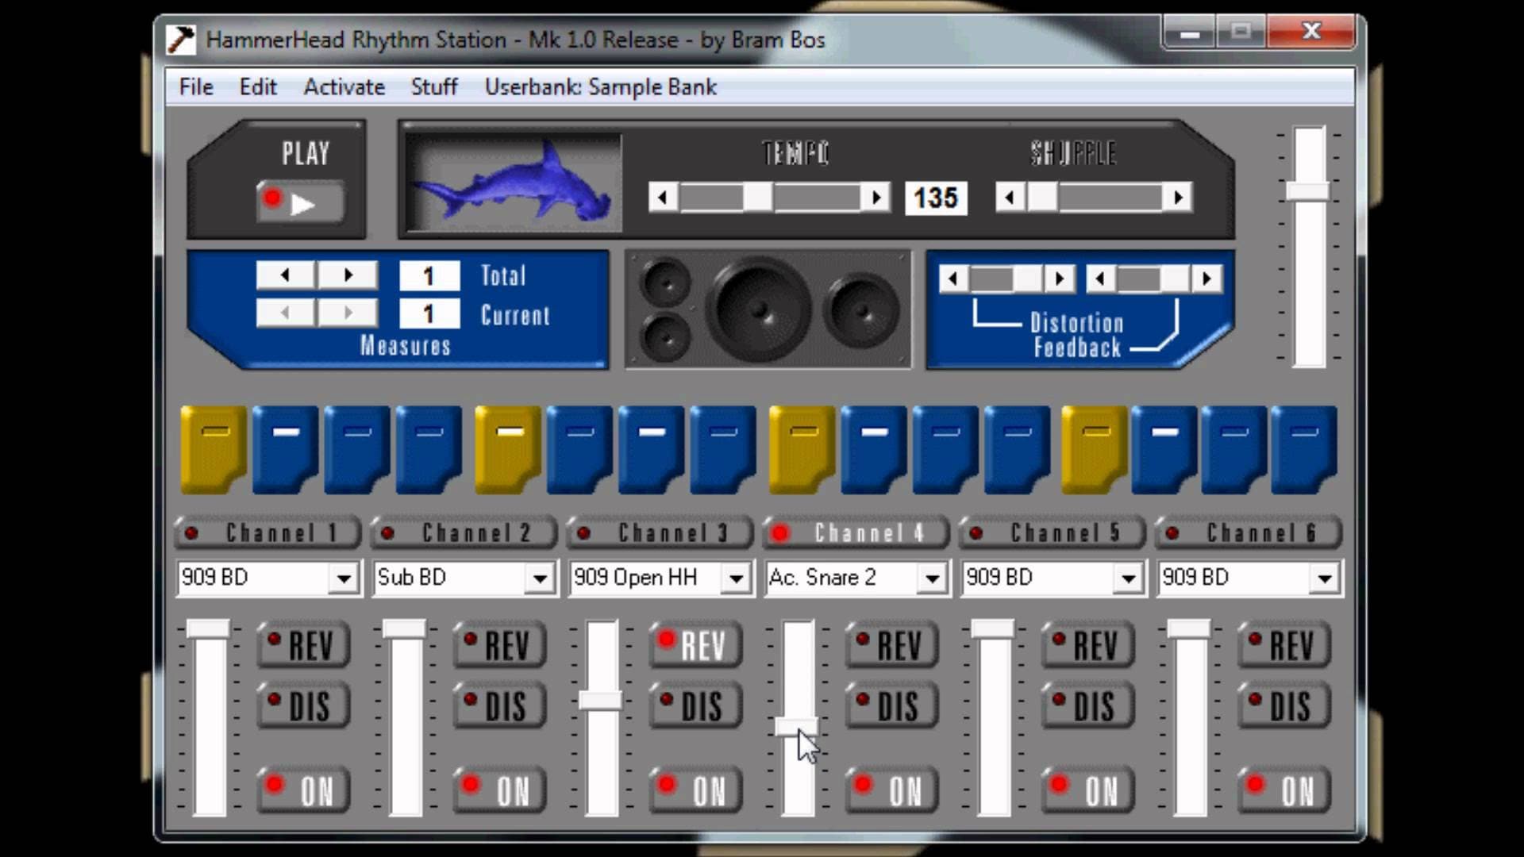The width and height of the screenshot is (1524, 857).
Task: Toggle step 1 yellow pad
Action: 214,449
